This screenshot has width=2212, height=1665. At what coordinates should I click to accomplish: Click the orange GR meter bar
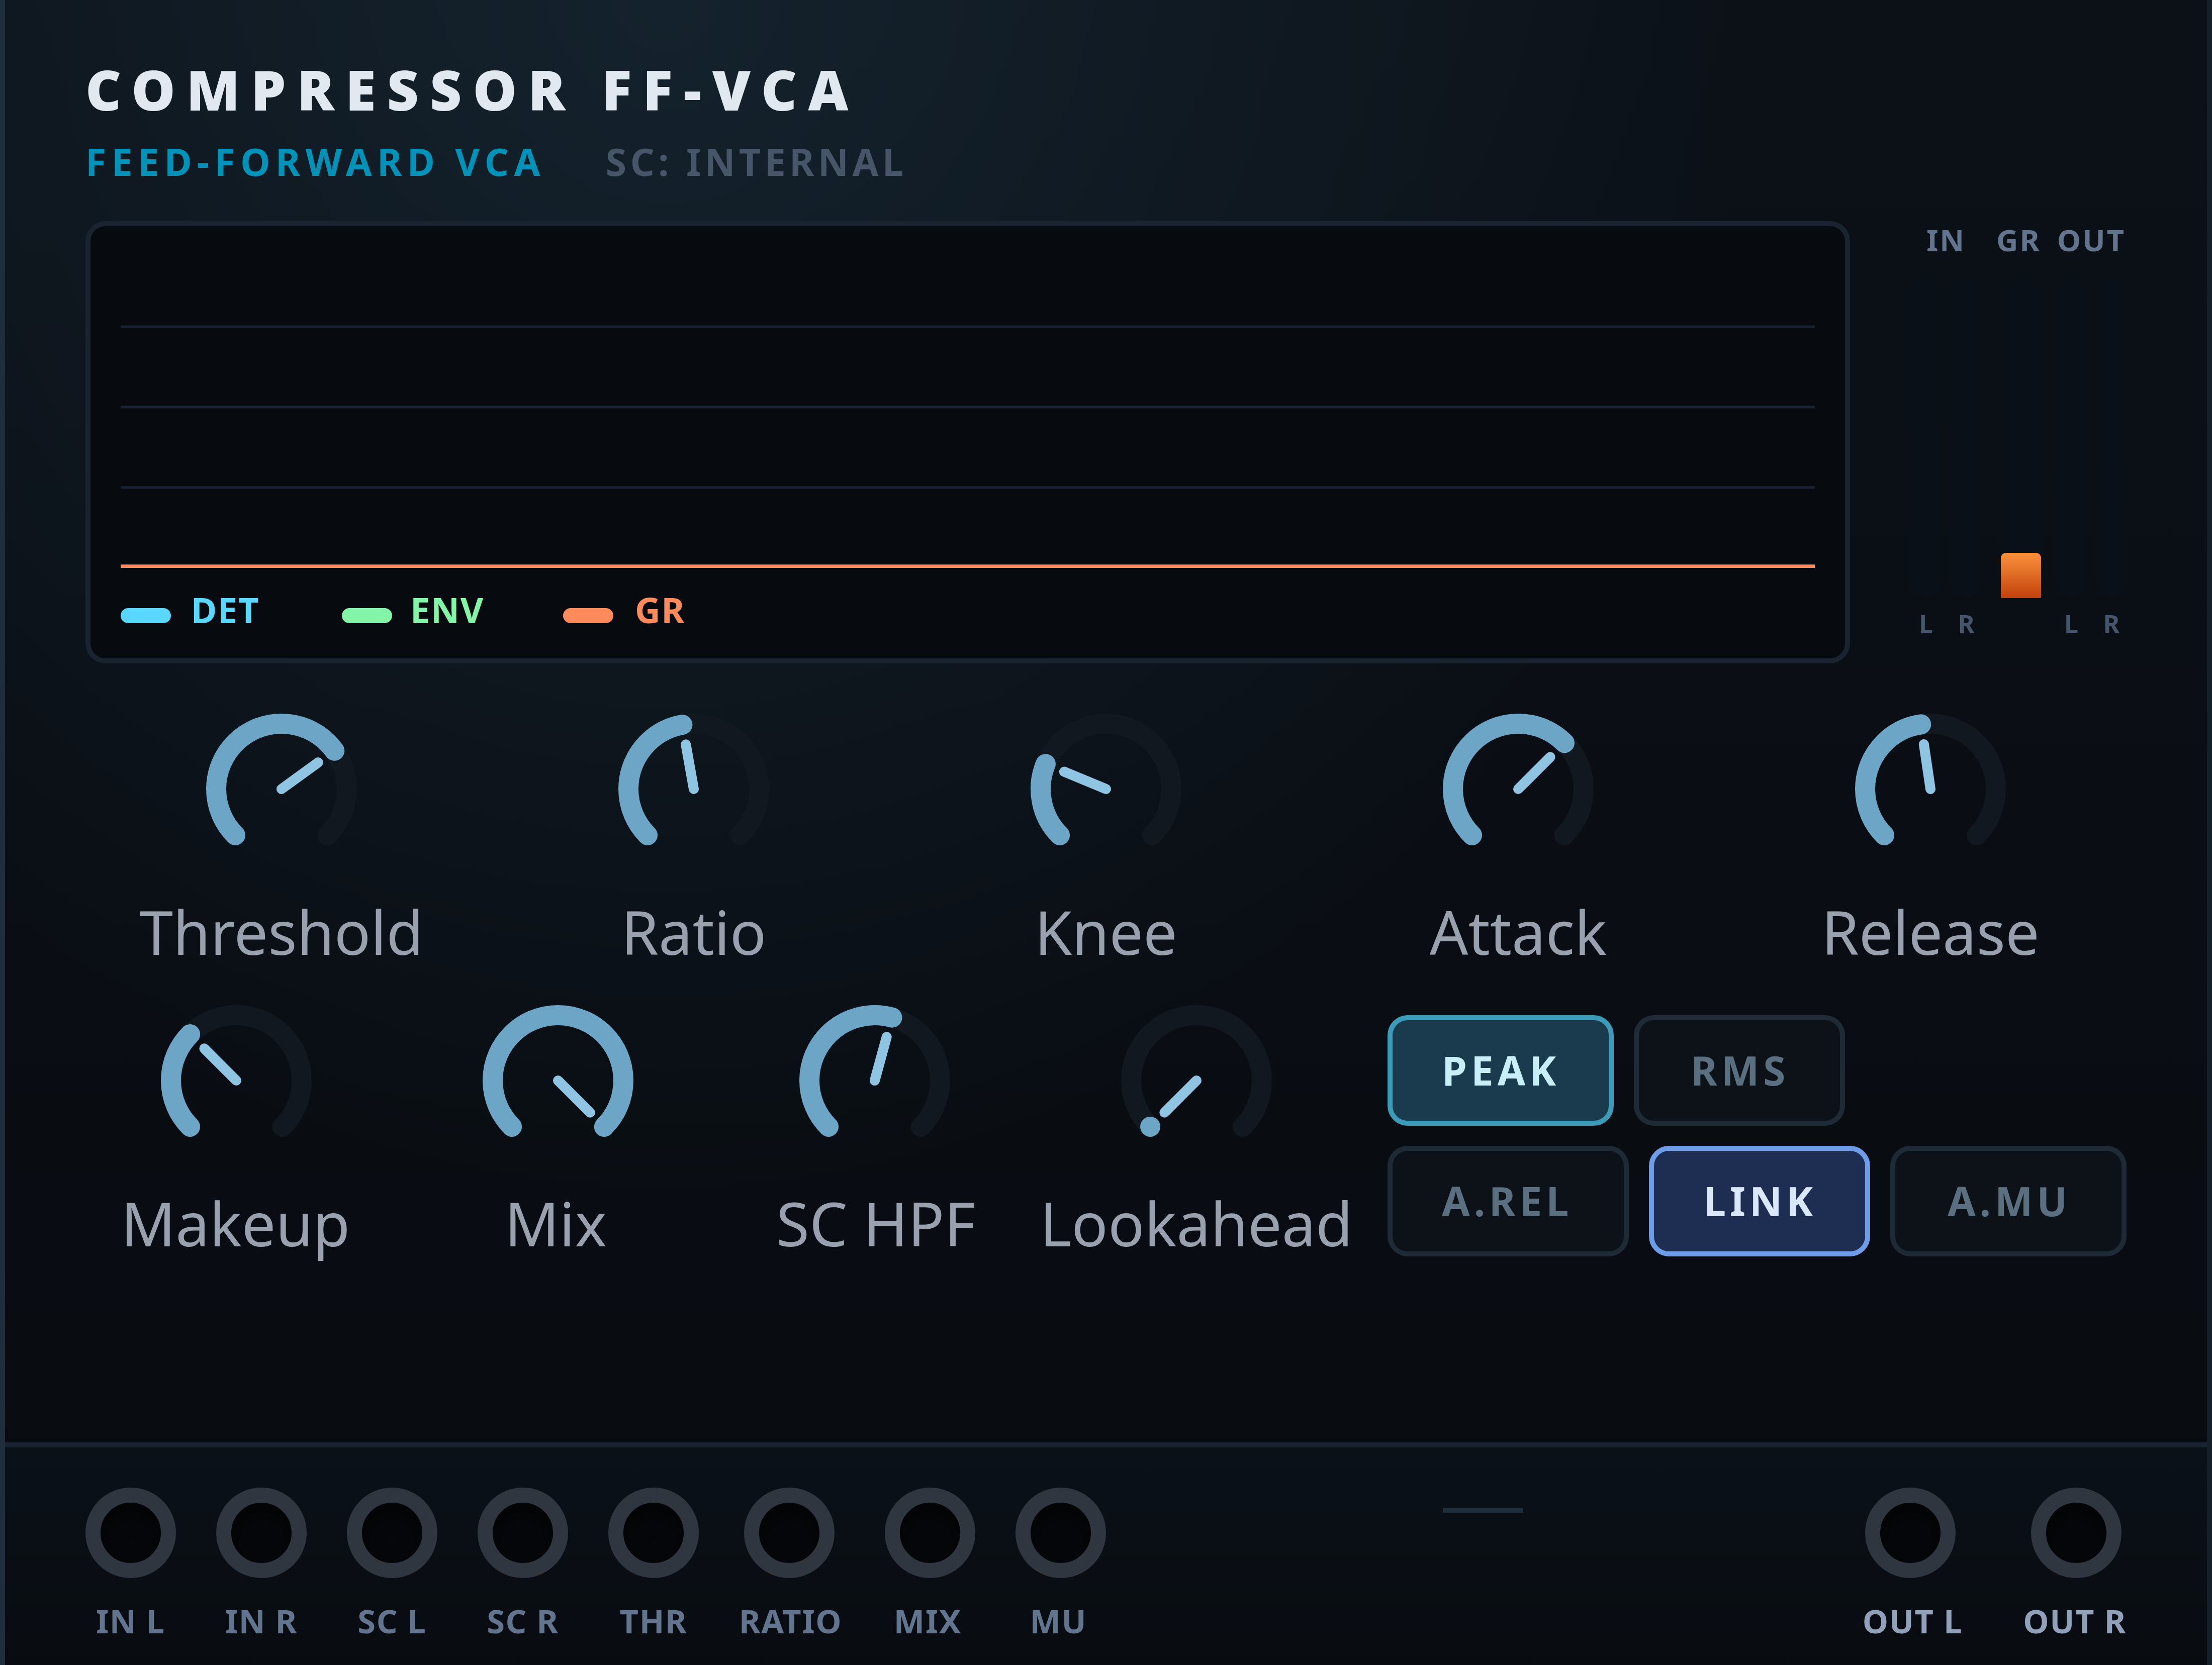2020,575
